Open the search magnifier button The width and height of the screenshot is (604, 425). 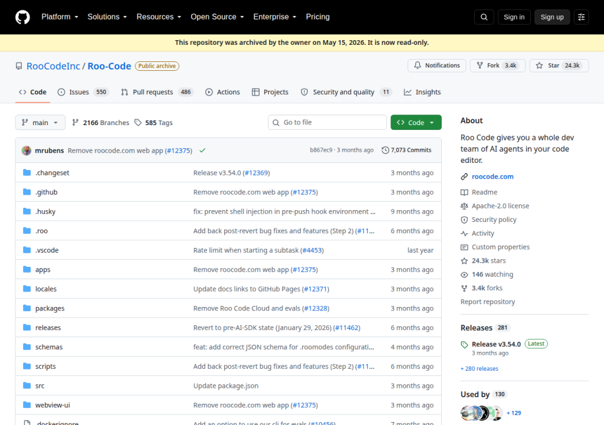coord(484,17)
